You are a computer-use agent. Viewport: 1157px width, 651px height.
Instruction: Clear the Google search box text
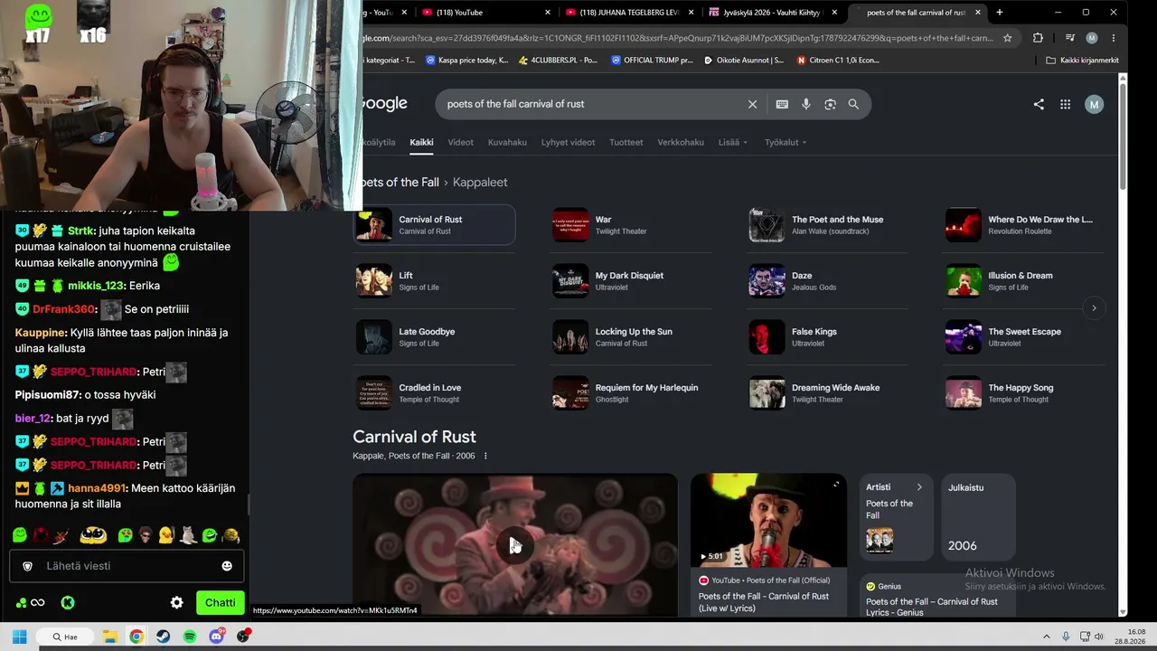point(752,104)
